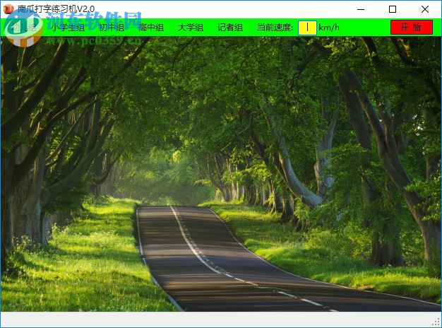Select the 小学生组 level
The width and height of the screenshot is (442, 328).
68,28
